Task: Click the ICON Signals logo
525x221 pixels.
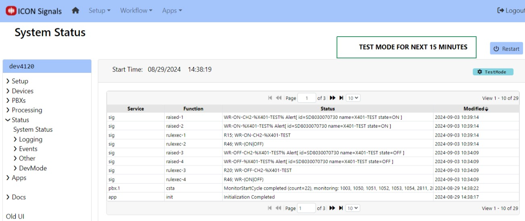Action: [34, 11]
